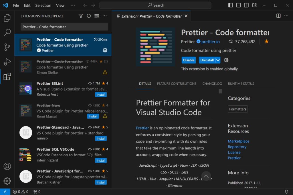Viewport: 293px width, 195px height.
Task: Open the License resource link
Action: pos(234,152)
